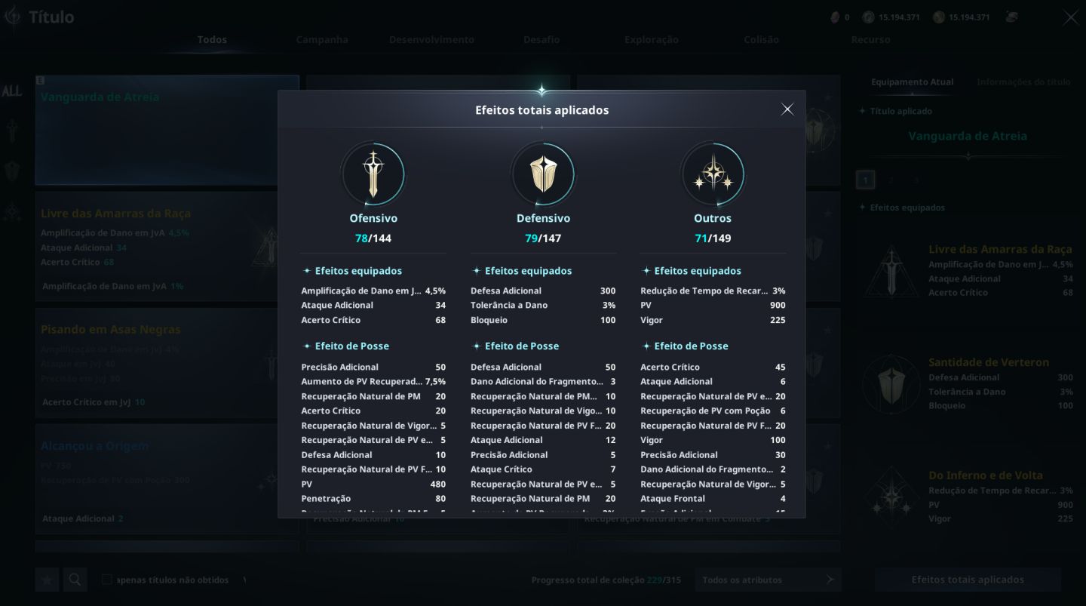
Task: Open the 'Todos os atributos' dropdown
Action: pos(768,580)
